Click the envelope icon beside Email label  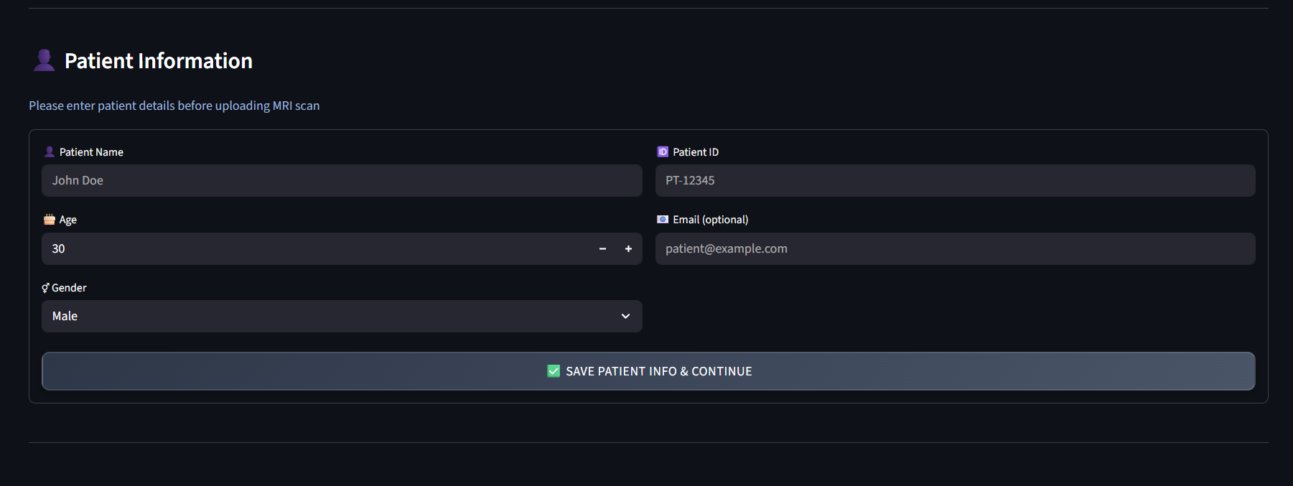click(663, 220)
